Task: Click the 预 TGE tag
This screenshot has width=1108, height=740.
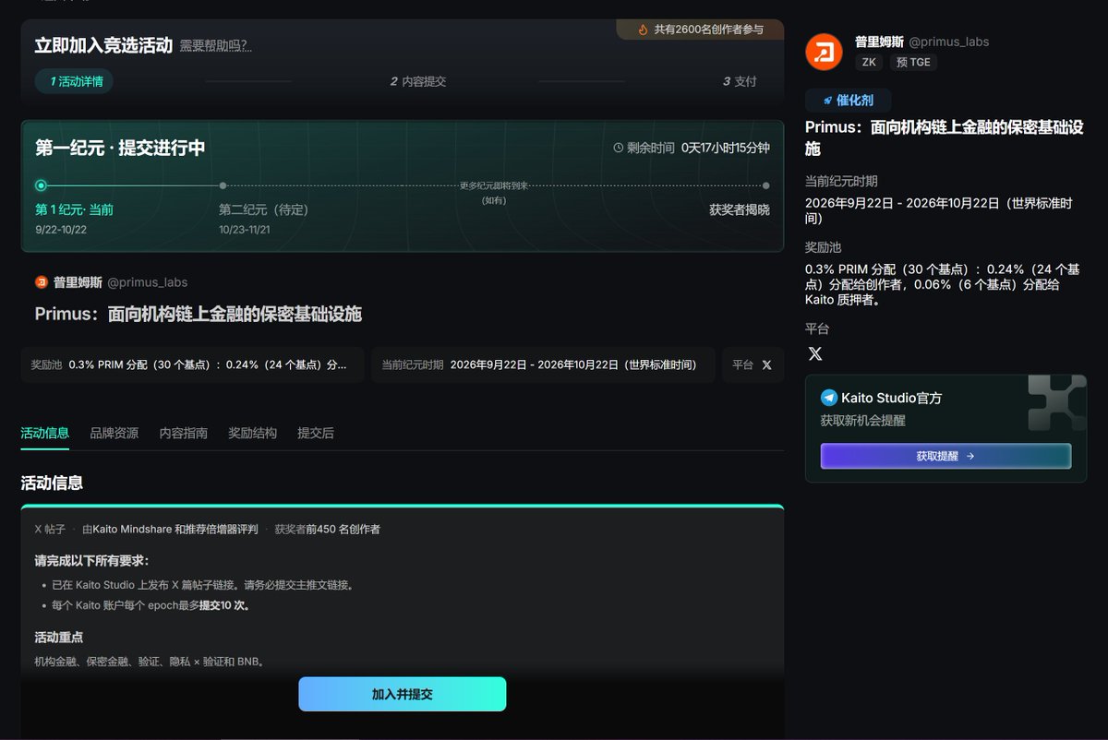Action: coord(913,62)
